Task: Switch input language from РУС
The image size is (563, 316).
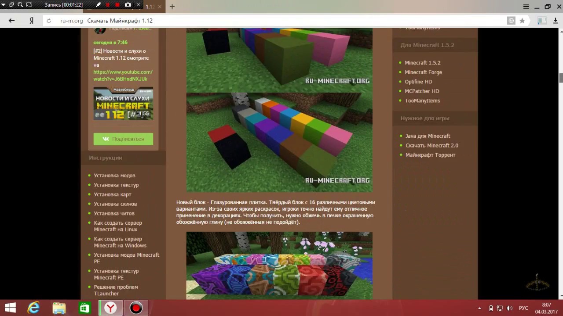Action: [x=523, y=308]
